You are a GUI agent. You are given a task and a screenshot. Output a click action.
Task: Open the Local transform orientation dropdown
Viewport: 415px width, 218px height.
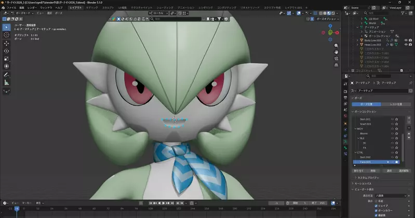[158, 13]
